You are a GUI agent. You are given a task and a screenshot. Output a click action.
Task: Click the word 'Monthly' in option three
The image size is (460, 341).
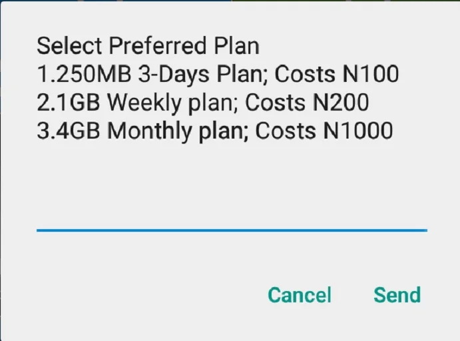click(x=149, y=131)
